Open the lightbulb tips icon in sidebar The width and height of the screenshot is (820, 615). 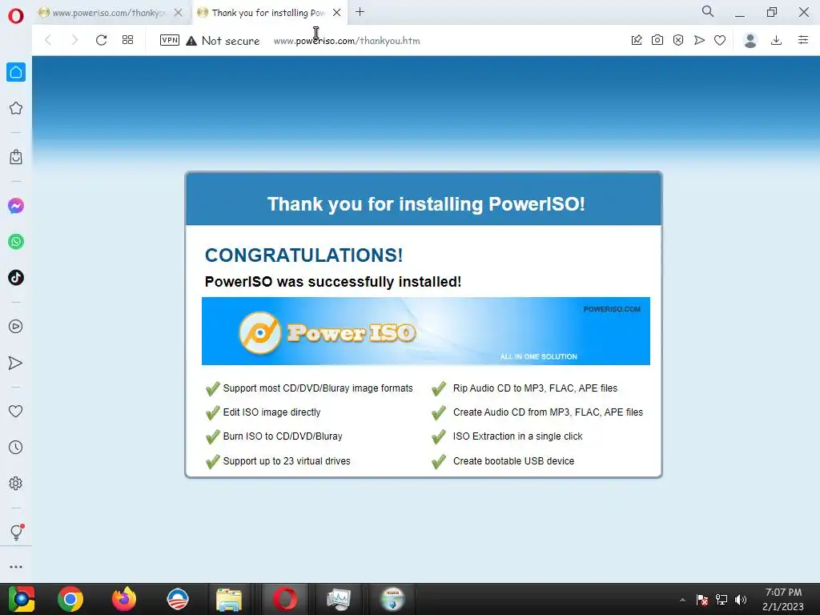click(x=16, y=532)
